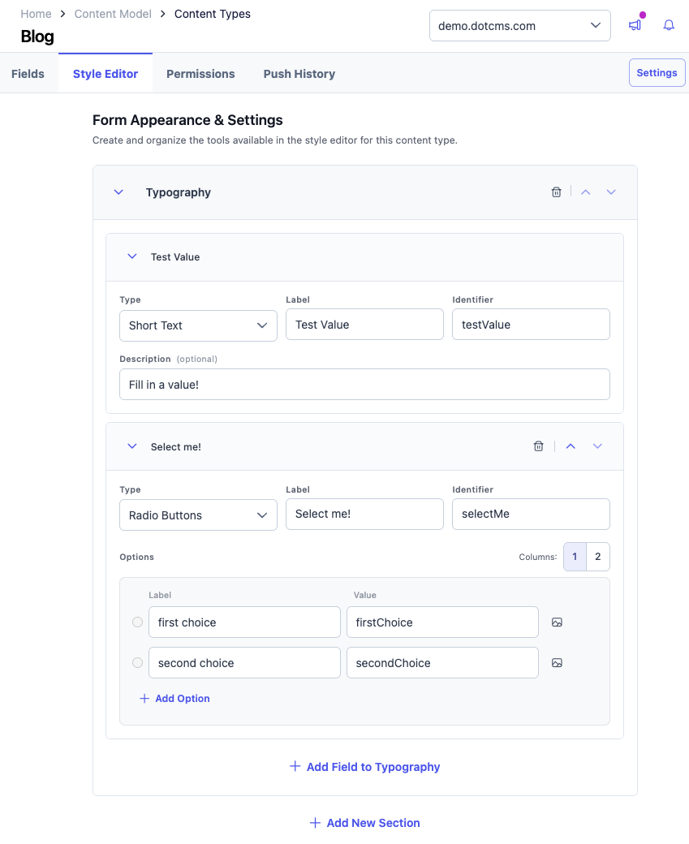Screen dimensions: 689x844
Task: Open the demo.dotcms.com site dropdown
Action: click(520, 25)
